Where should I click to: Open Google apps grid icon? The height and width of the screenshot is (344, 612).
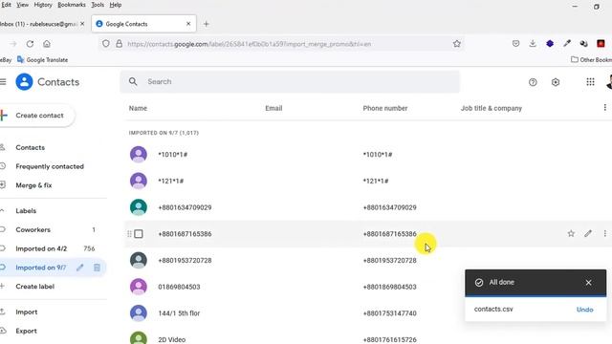[590, 82]
